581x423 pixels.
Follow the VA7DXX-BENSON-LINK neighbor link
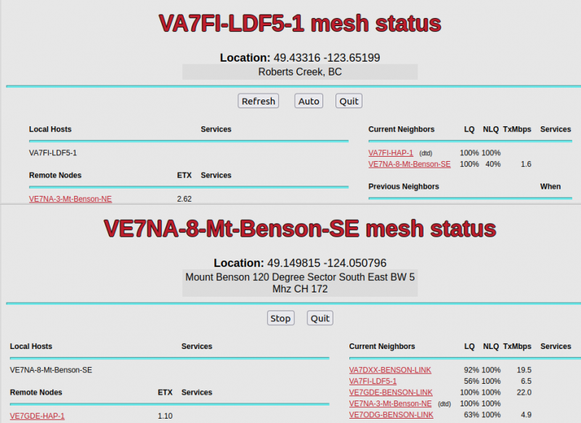[390, 370]
